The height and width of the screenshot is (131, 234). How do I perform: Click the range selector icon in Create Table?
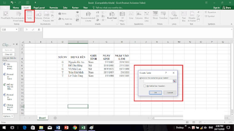[x=175, y=82]
